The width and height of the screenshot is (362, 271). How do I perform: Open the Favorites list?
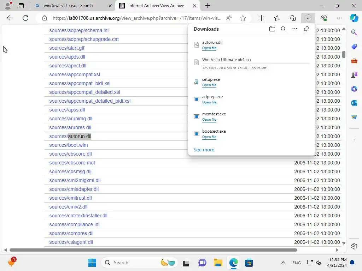(x=277, y=18)
